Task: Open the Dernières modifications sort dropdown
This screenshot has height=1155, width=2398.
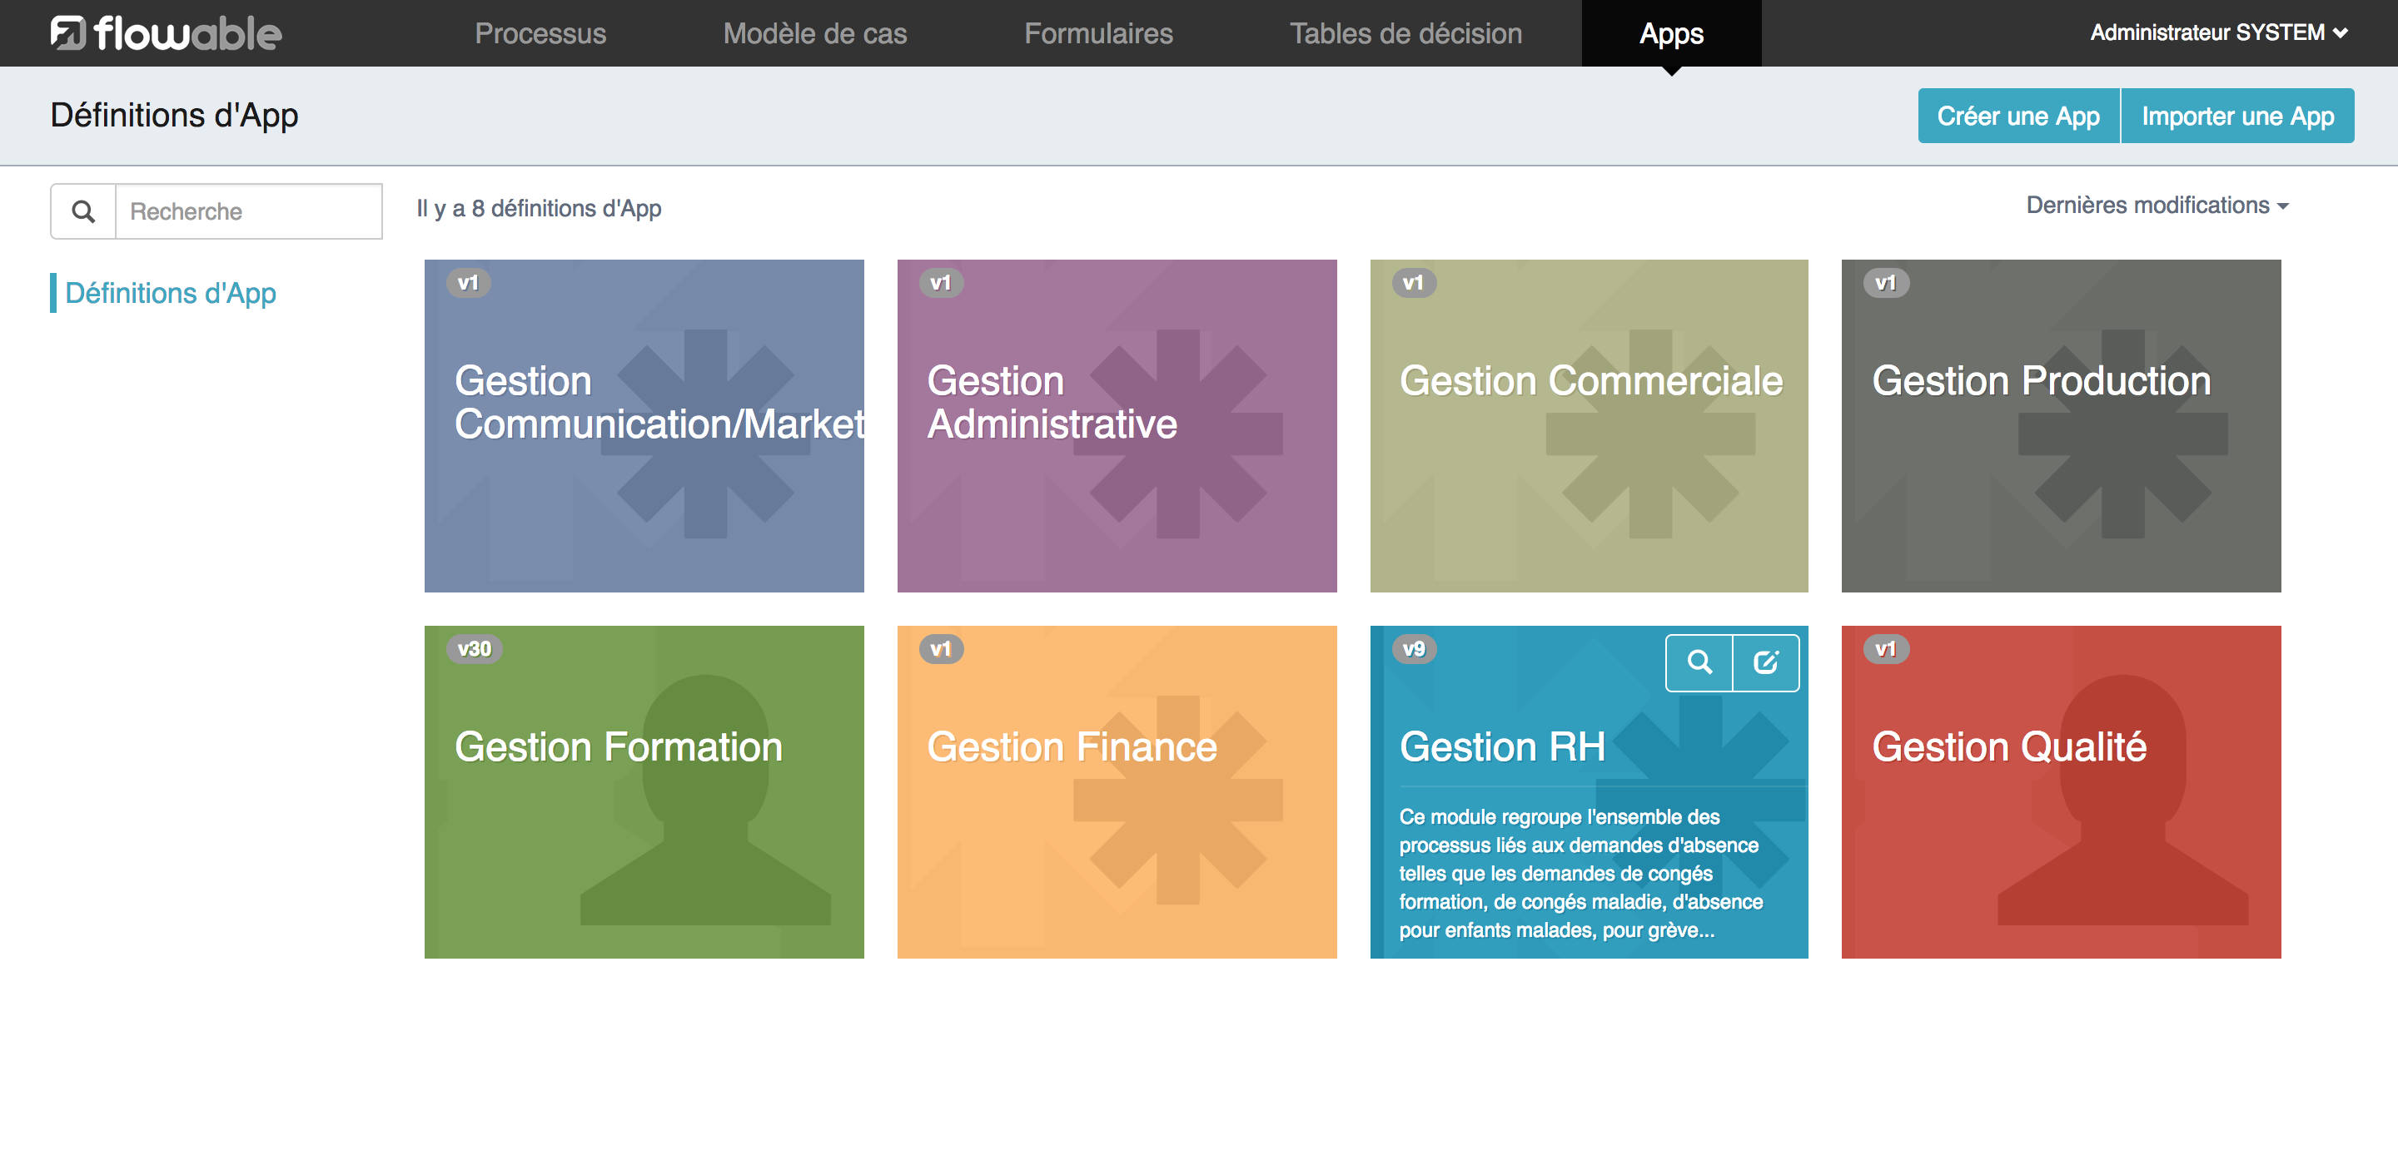Action: click(2157, 205)
